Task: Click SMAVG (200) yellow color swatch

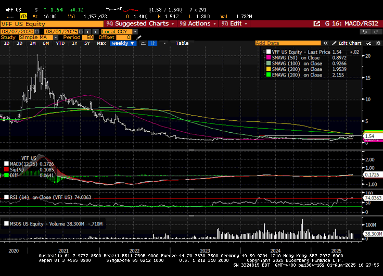Action: coord(269,69)
